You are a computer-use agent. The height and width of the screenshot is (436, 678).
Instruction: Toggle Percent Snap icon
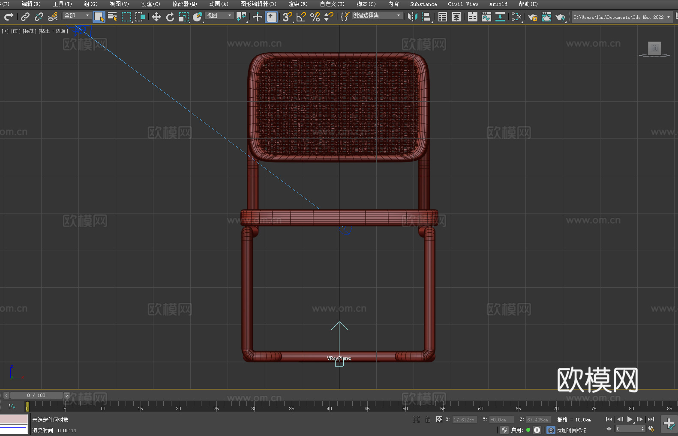(x=315, y=17)
